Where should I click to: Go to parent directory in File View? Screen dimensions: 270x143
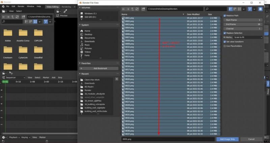[134, 9]
